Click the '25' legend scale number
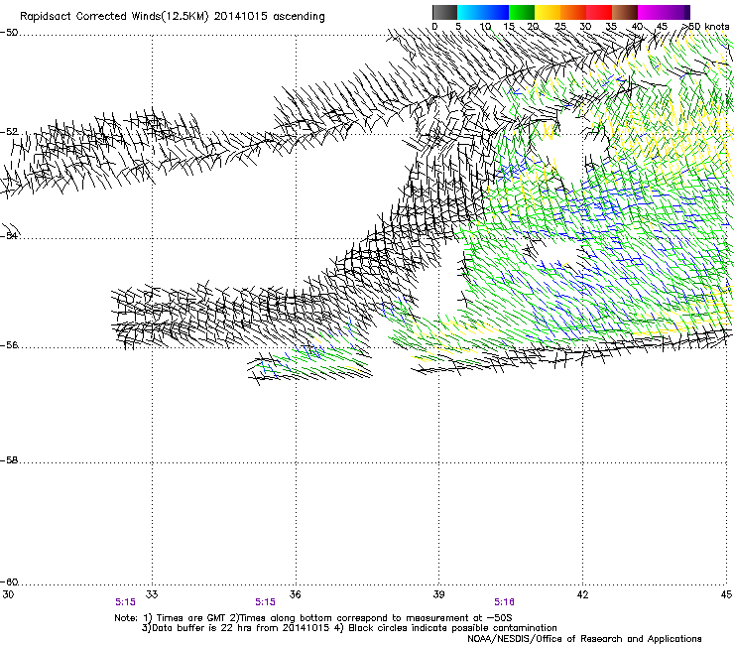This screenshot has width=734, height=645. [560, 27]
